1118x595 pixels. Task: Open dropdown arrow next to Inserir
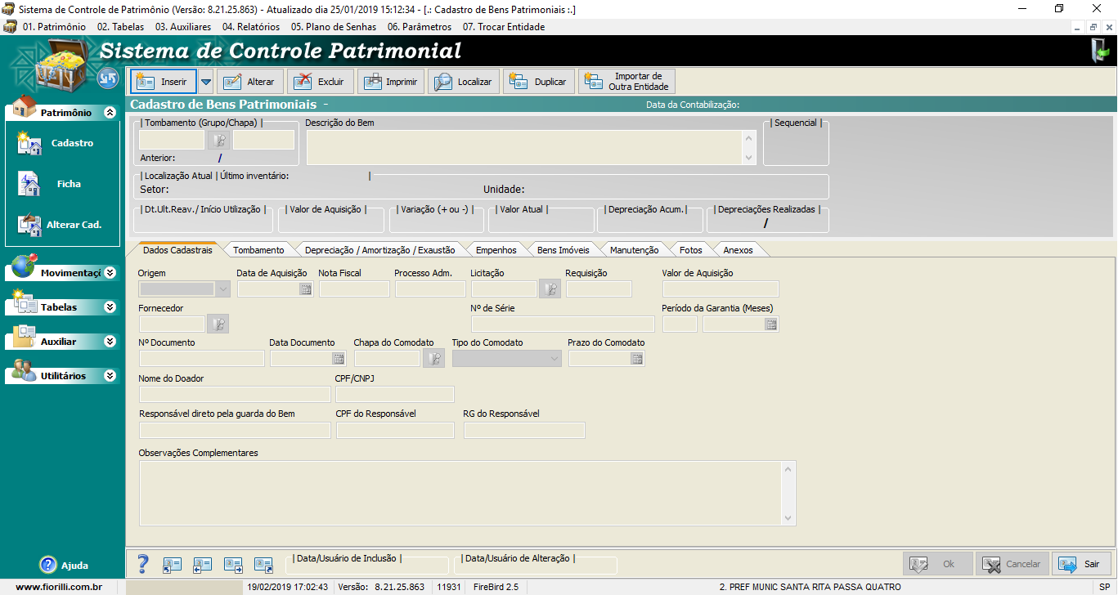click(206, 82)
